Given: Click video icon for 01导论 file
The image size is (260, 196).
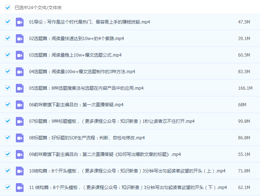Looking at the screenshot, I should click(x=20, y=22).
